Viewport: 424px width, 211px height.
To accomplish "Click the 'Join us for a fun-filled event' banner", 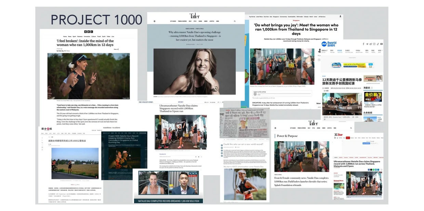I will pos(353,65).
